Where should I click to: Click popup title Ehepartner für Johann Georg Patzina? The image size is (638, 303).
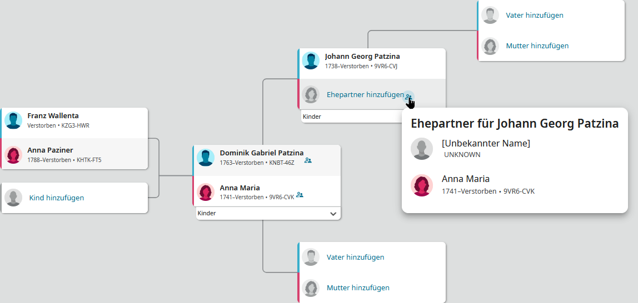[x=515, y=123]
